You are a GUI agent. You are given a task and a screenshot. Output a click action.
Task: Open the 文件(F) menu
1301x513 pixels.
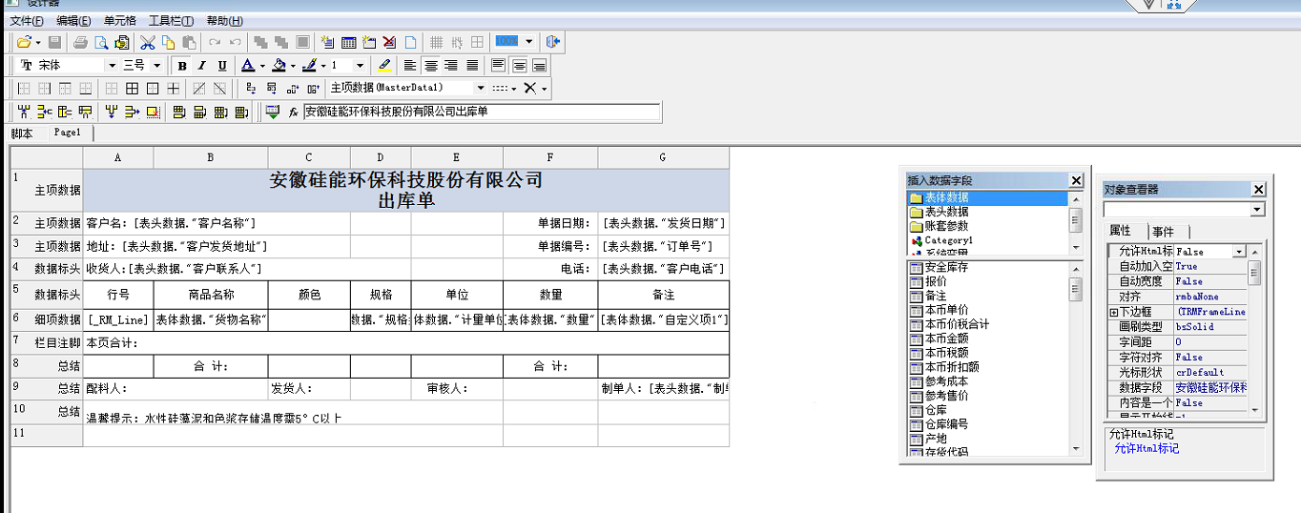tap(27, 21)
